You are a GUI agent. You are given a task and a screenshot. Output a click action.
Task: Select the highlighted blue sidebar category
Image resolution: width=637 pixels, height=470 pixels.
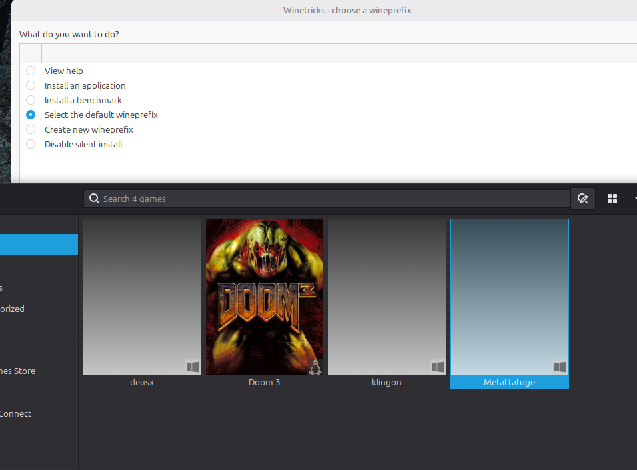click(39, 245)
